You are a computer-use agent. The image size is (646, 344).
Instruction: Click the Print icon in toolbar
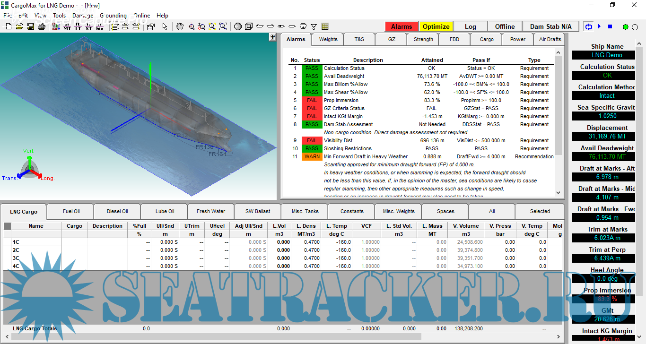[x=41, y=27]
